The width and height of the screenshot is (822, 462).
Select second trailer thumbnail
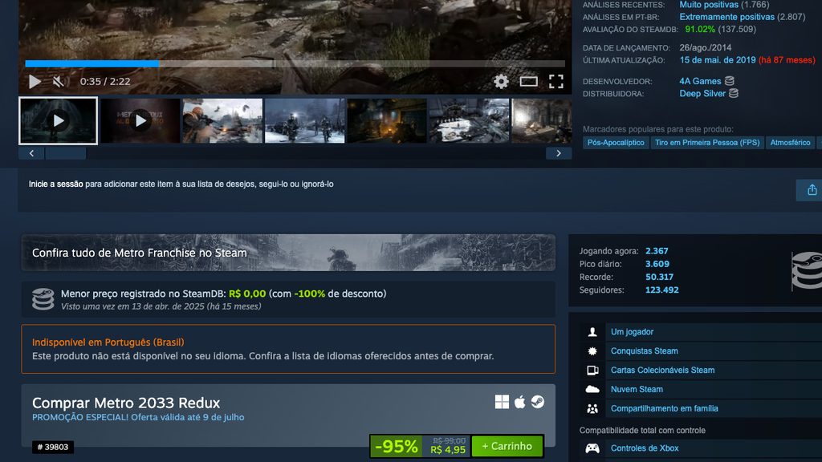pos(140,120)
